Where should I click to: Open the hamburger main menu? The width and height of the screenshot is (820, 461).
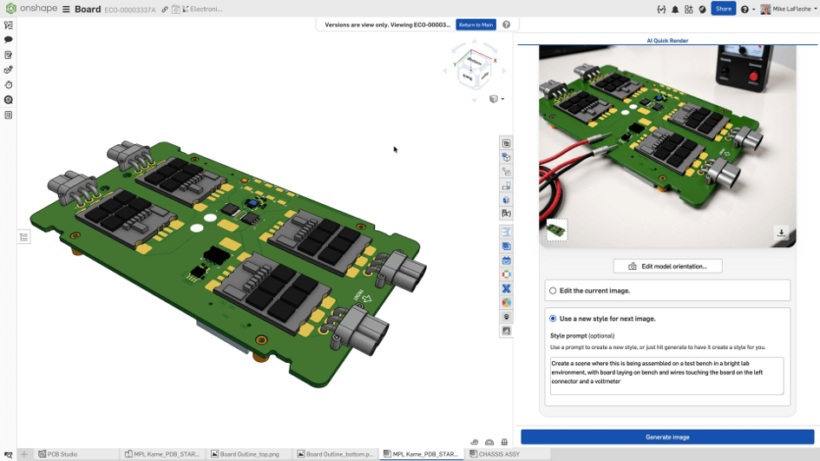tap(67, 10)
